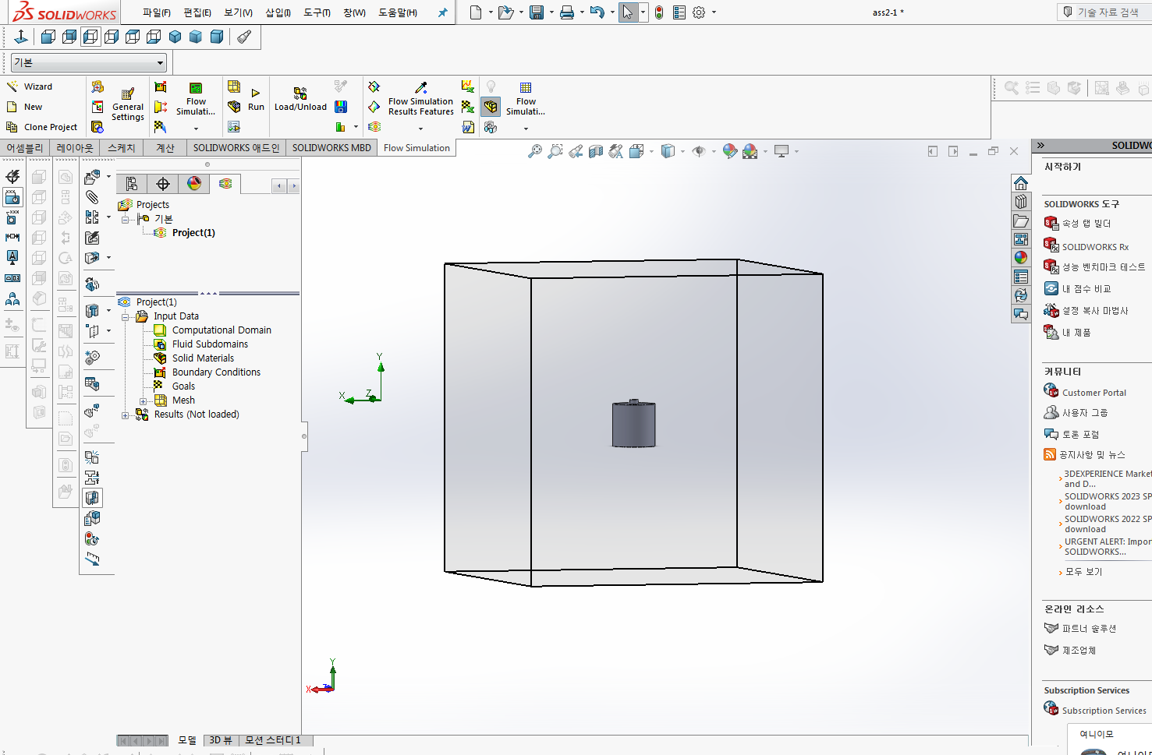This screenshot has height=755, width=1152.
Task: Open the DisplayManager color ball tab
Action: coord(194,183)
